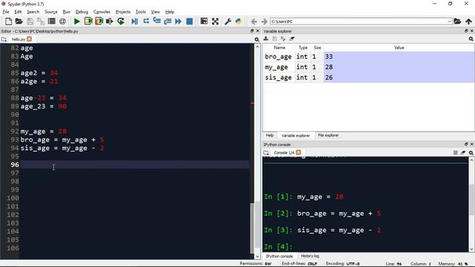The image size is (475, 267).
Task: Run the current cell icon
Action: [88, 22]
